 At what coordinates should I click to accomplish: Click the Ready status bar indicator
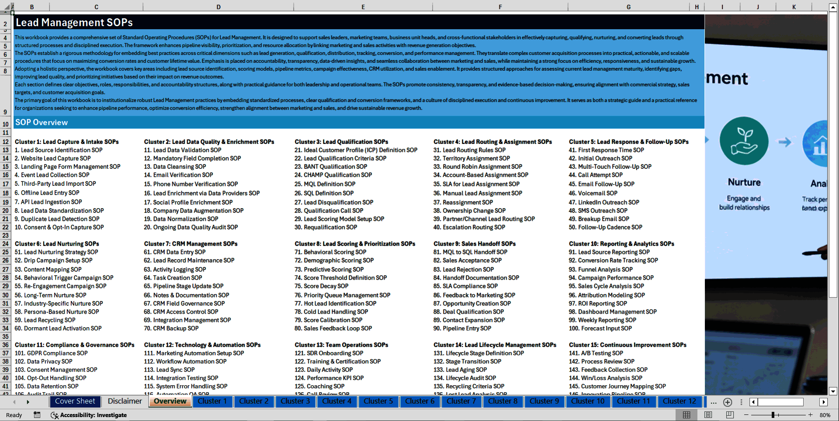14,415
